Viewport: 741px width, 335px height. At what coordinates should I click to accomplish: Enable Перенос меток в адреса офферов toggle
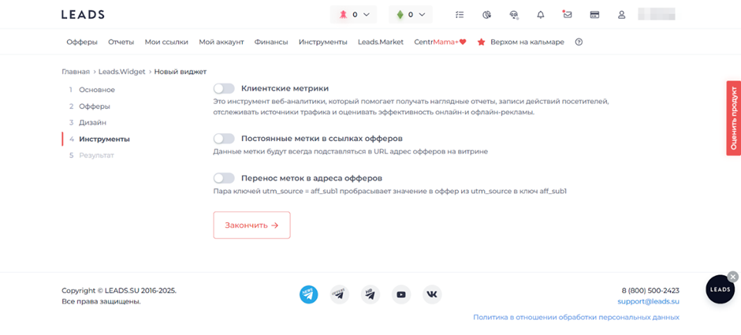coord(224,178)
